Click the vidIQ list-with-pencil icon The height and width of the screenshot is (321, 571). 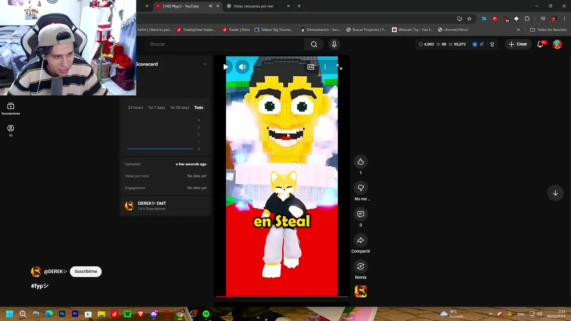(x=482, y=44)
